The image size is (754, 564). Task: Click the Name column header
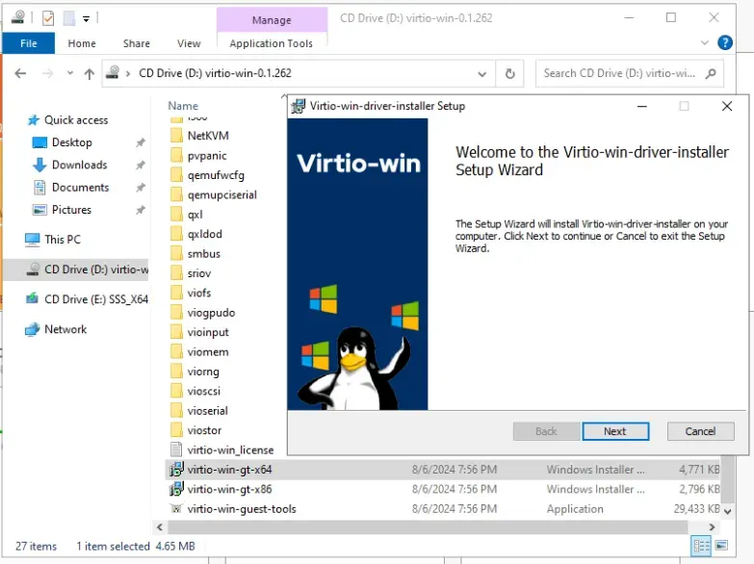click(x=183, y=106)
